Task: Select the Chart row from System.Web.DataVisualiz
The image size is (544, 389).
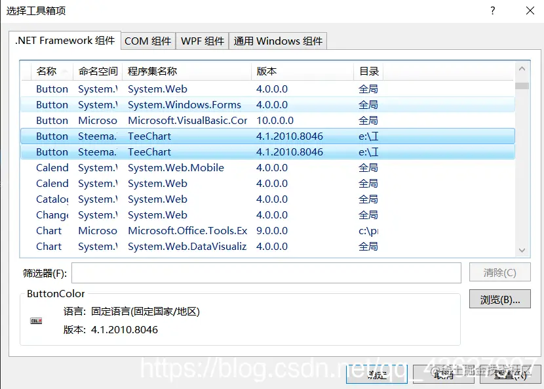Action: 267,246
